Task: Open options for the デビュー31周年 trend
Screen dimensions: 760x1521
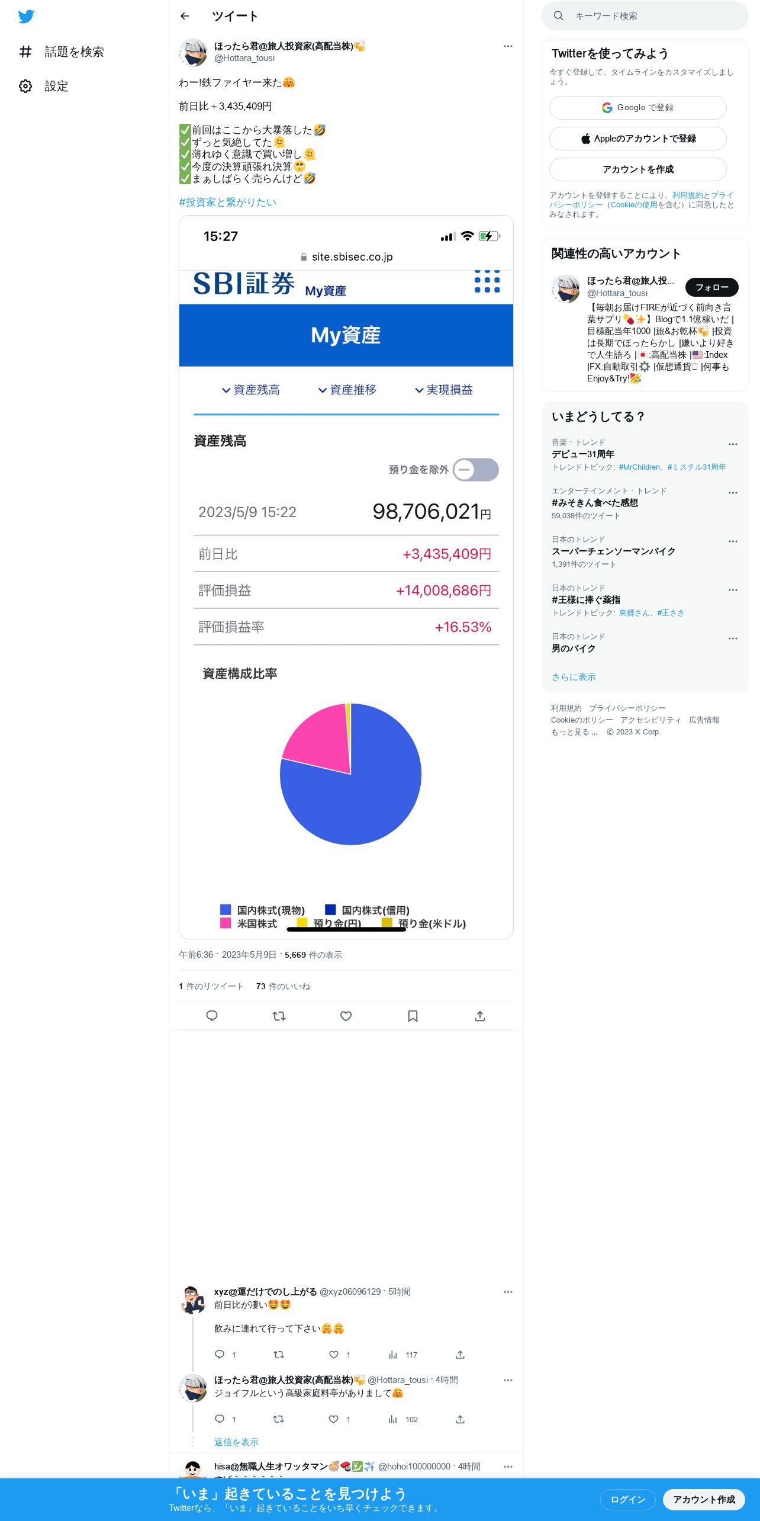Action: [733, 444]
